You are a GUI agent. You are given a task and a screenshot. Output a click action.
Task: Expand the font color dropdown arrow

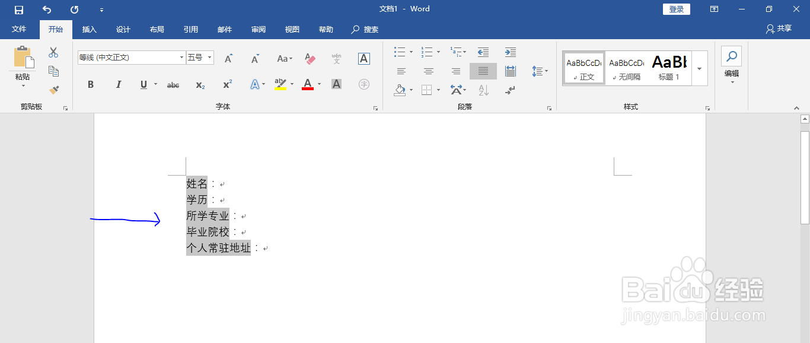click(318, 84)
